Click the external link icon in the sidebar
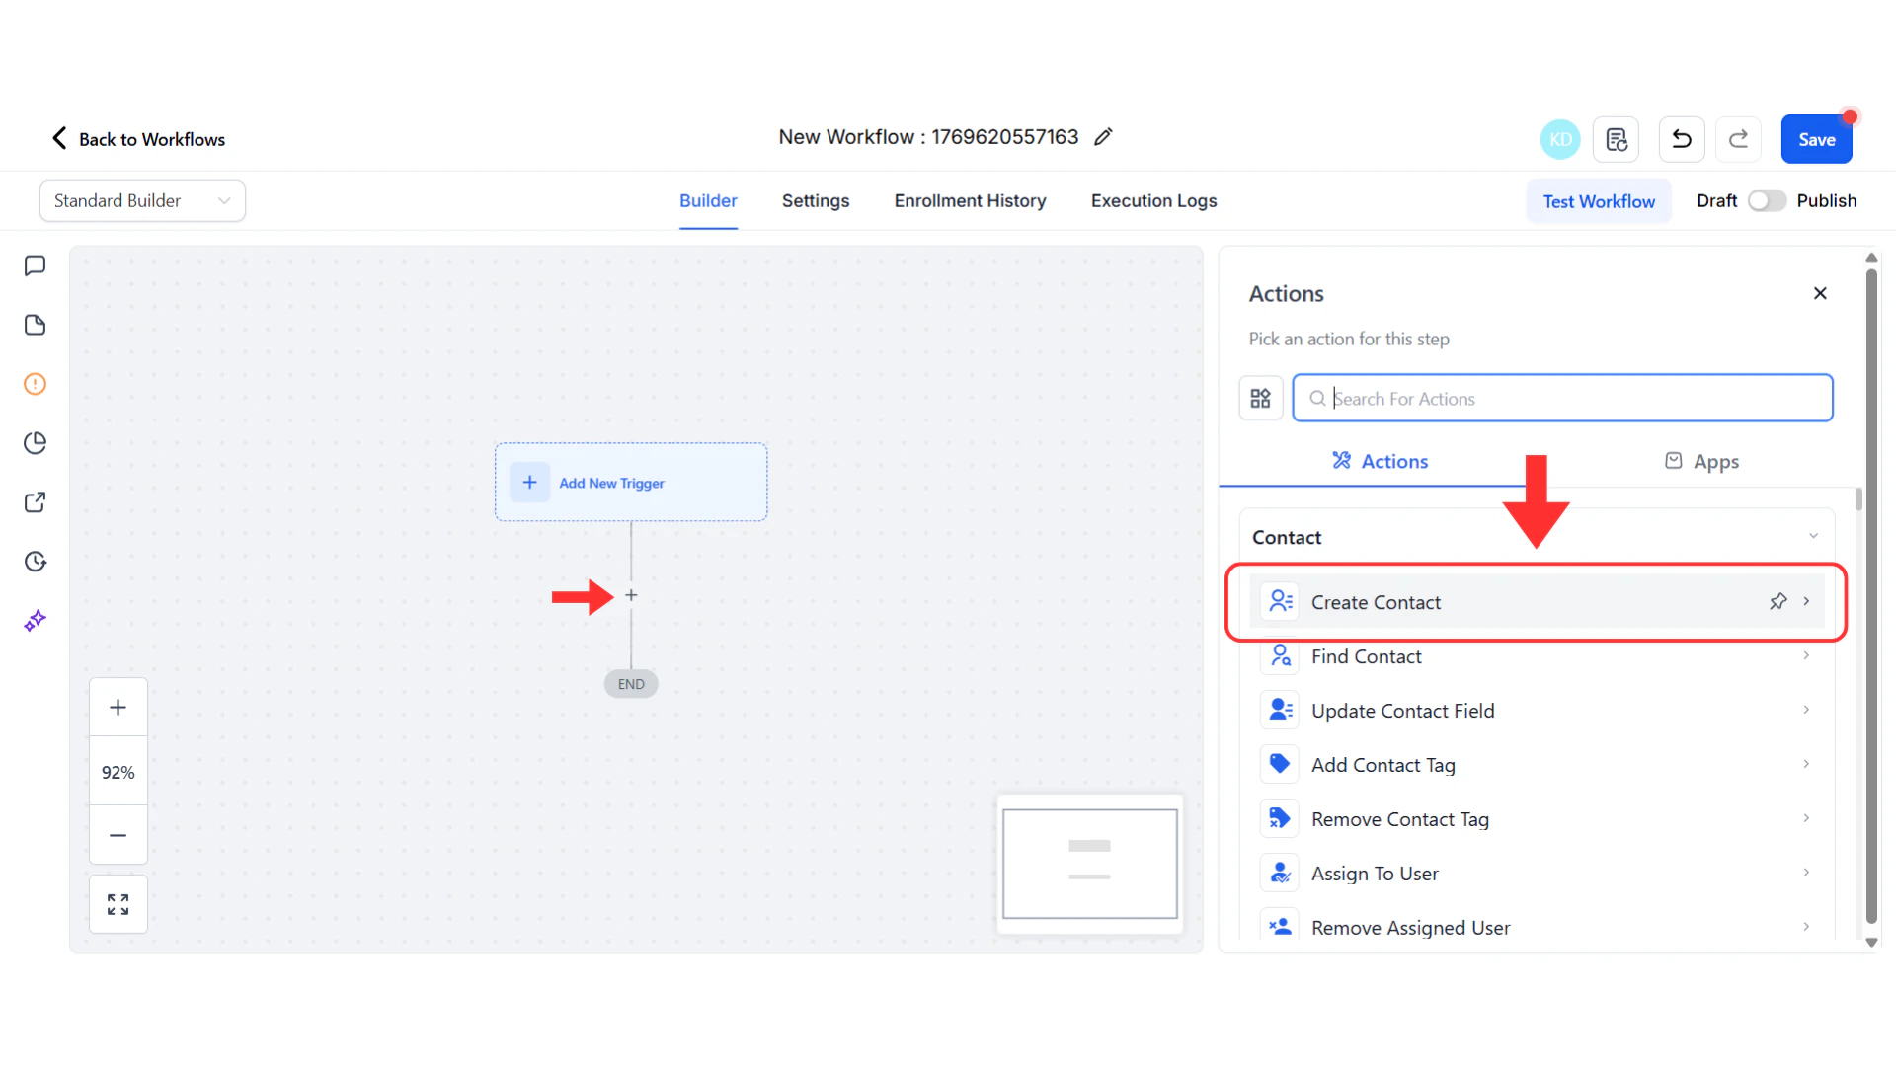The height and width of the screenshot is (1066, 1896). [36, 501]
